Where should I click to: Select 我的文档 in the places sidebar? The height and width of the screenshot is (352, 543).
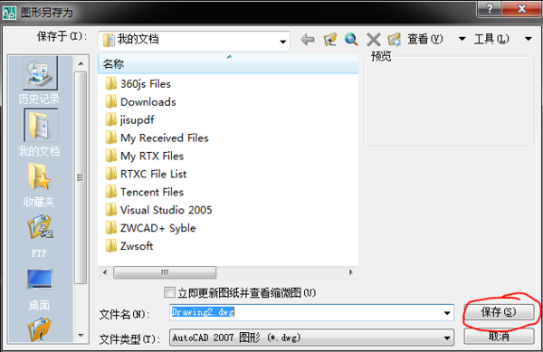coord(40,133)
